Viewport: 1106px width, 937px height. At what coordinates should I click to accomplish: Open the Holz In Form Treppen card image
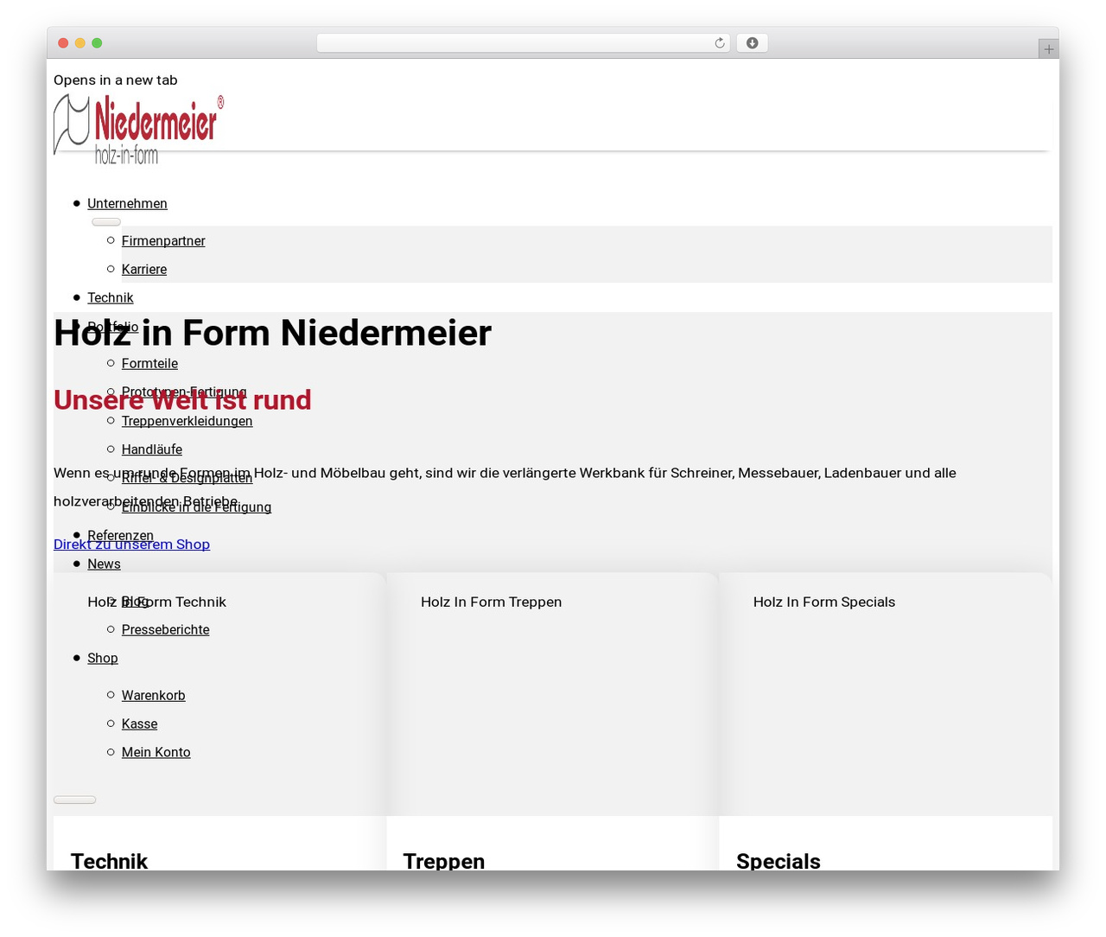(552, 694)
